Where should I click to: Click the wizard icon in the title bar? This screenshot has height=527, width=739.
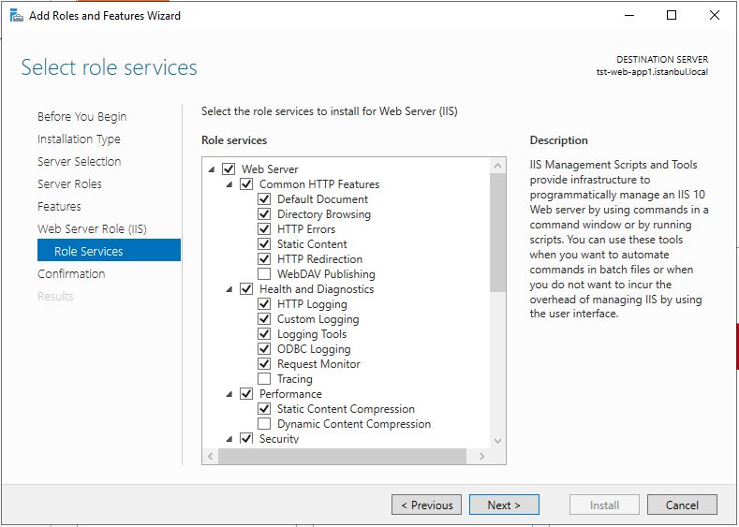pyautogui.click(x=17, y=16)
